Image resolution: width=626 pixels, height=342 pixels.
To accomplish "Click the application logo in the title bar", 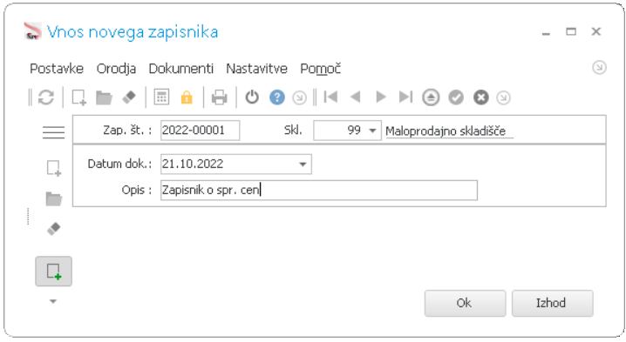I will point(33,31).
